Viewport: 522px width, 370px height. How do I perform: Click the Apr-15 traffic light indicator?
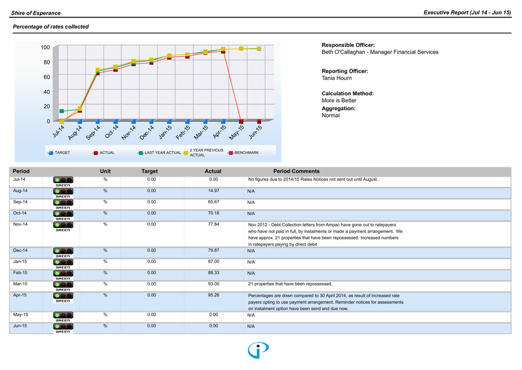point(63,296)
